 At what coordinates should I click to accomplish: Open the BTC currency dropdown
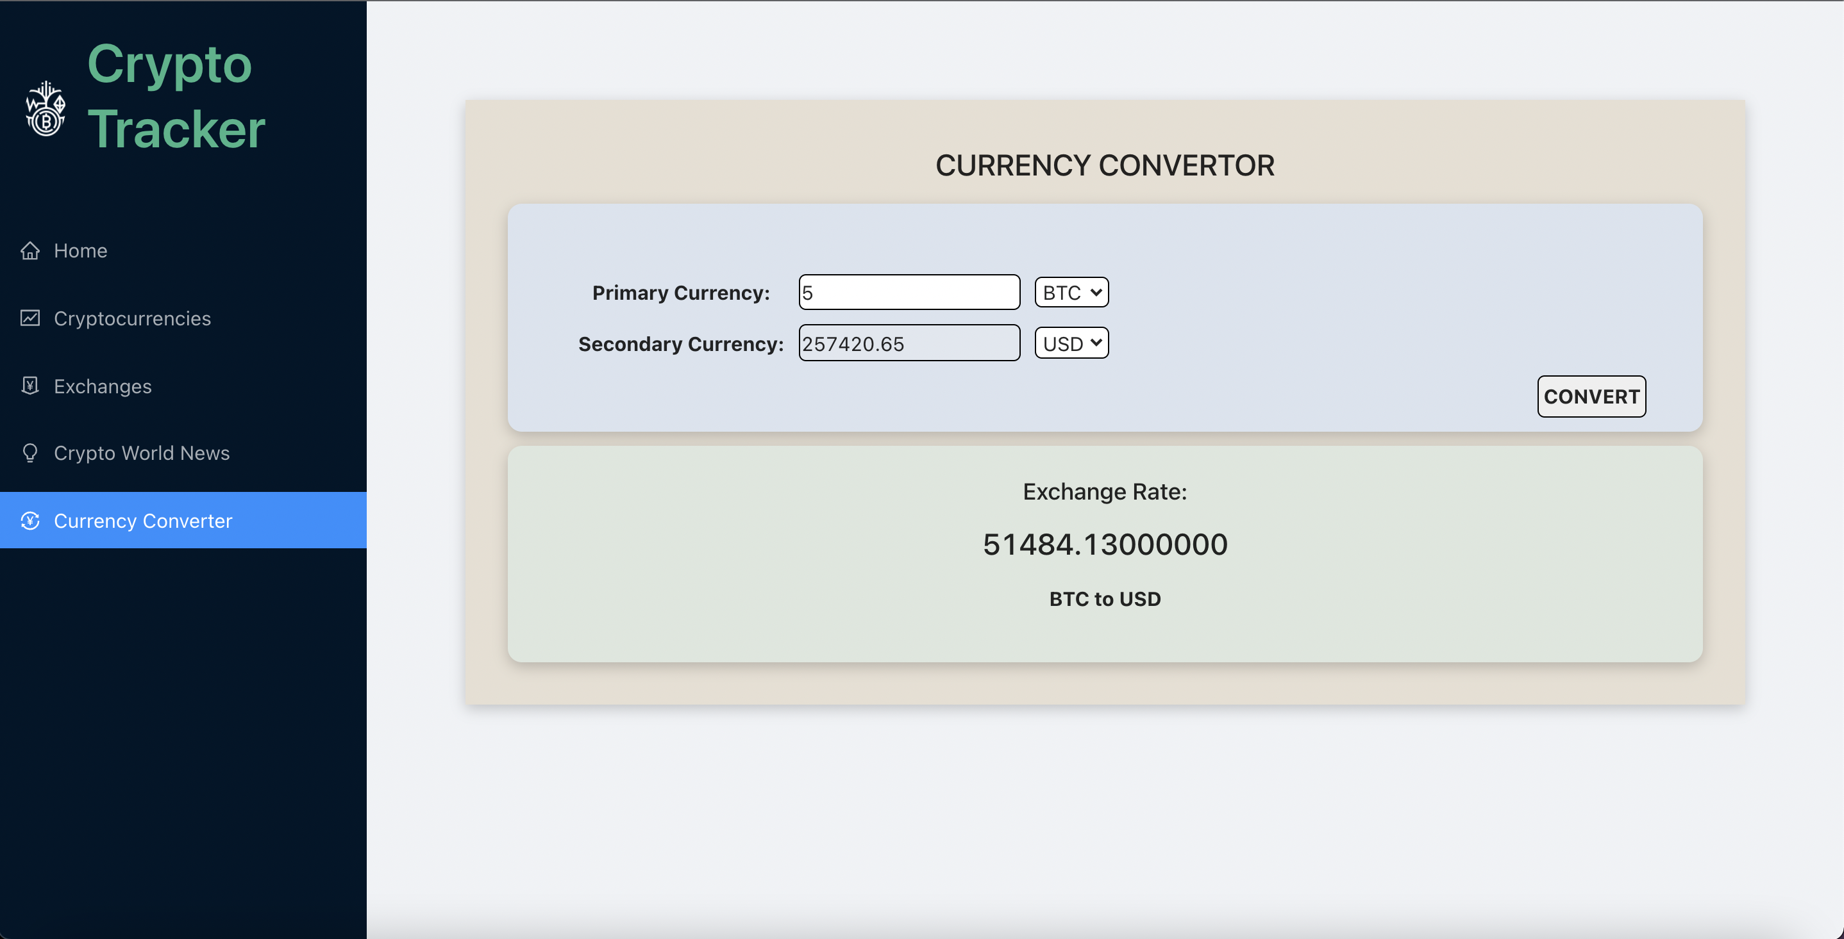[x=1071, y=292]
